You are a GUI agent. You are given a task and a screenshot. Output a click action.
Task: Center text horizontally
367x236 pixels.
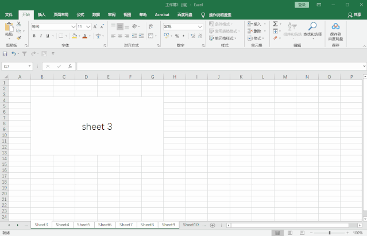(120, 36)
